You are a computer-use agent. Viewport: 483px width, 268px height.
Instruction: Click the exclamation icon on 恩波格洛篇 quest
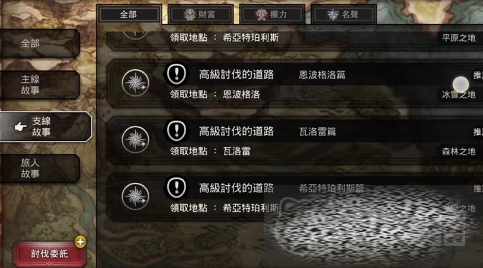[x=177, y=74]
